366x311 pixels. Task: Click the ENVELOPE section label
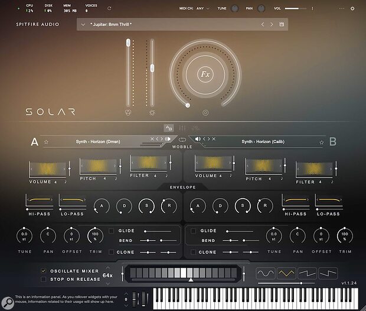coord(182,187)
